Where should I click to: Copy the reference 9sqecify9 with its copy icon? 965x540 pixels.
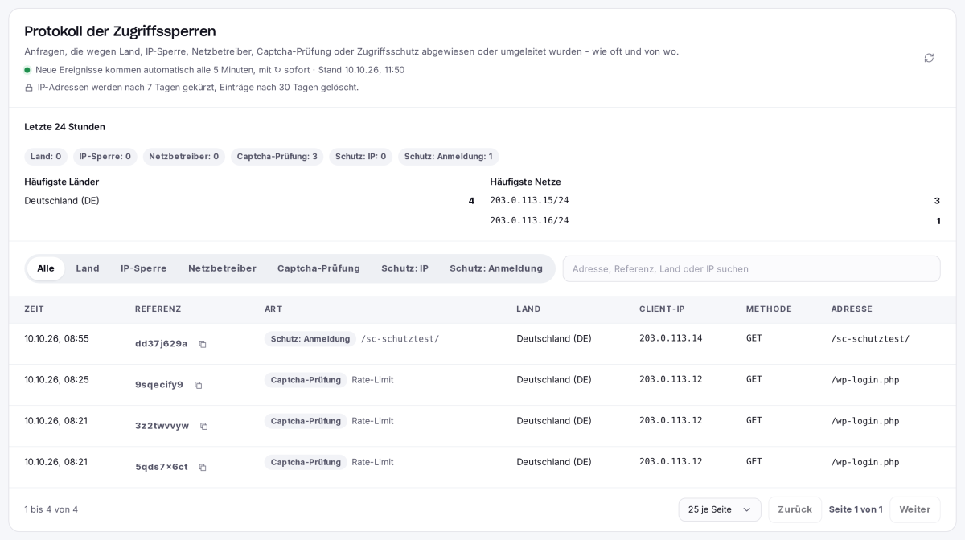(x=199, y=385)
